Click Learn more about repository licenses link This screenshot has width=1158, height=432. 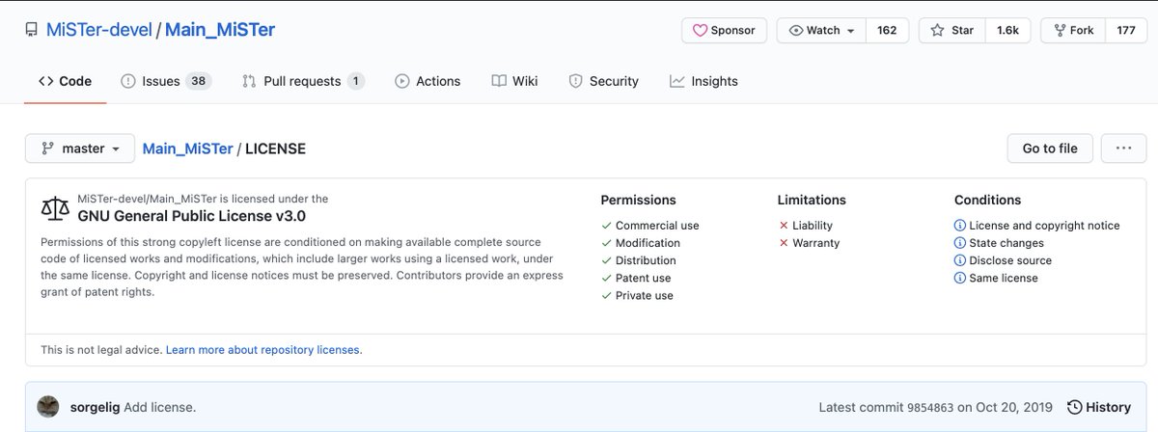pos(263,350)
